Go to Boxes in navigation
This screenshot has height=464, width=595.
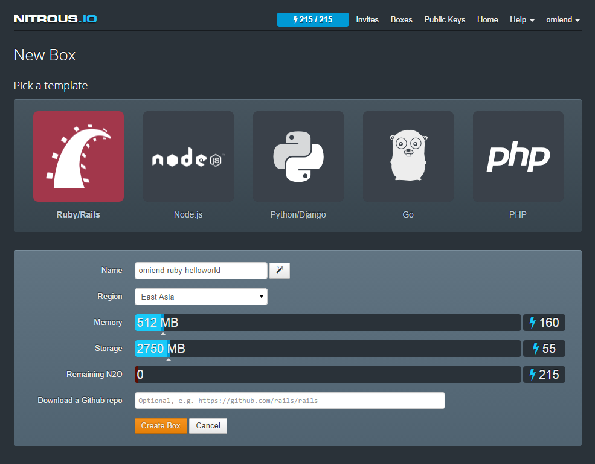point(402,20)
